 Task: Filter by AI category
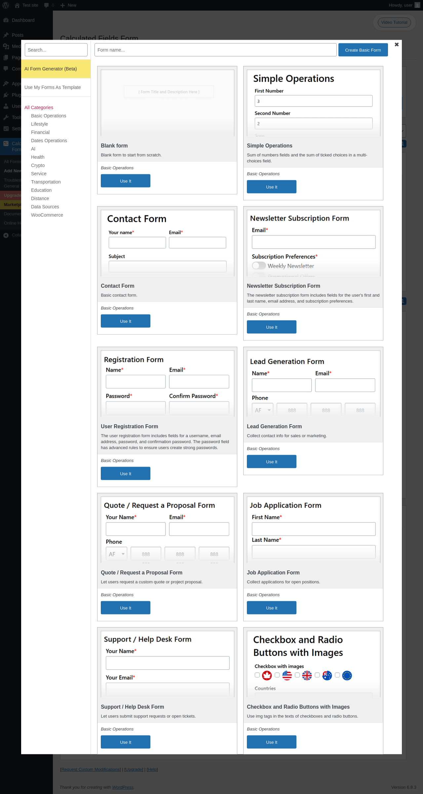coord(33,149)
